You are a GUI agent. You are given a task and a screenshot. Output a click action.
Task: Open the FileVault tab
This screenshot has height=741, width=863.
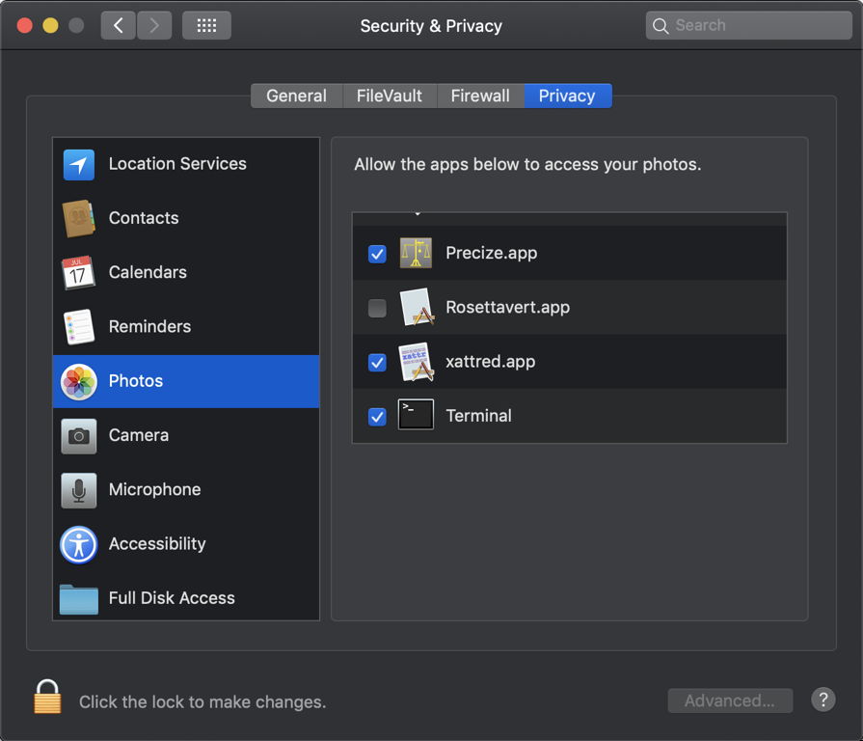point(390,96)
